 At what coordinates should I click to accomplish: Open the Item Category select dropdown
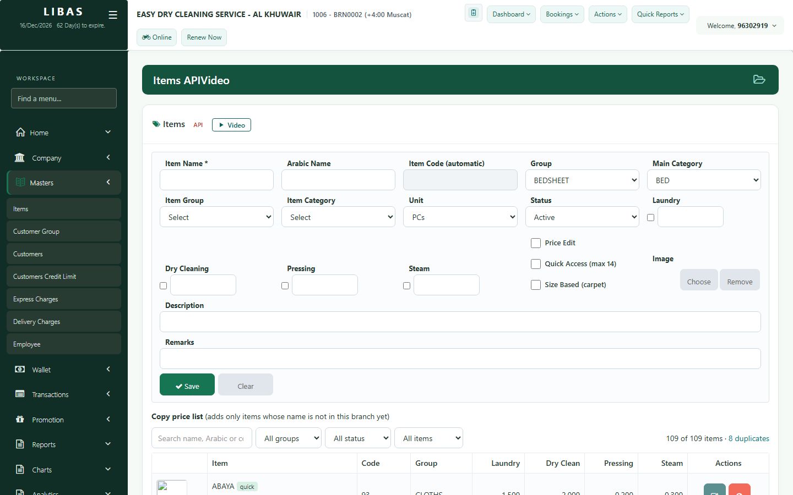click(338, 217)
